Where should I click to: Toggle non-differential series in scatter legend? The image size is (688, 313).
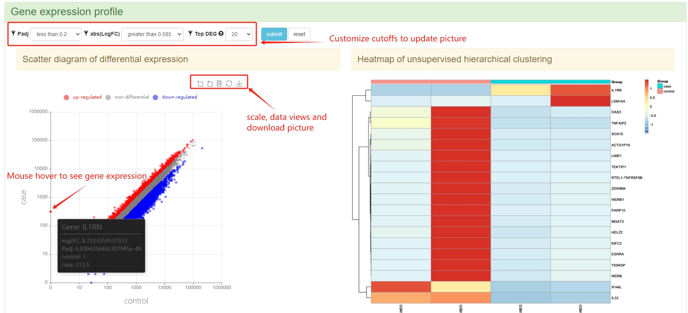coord(127,97)
